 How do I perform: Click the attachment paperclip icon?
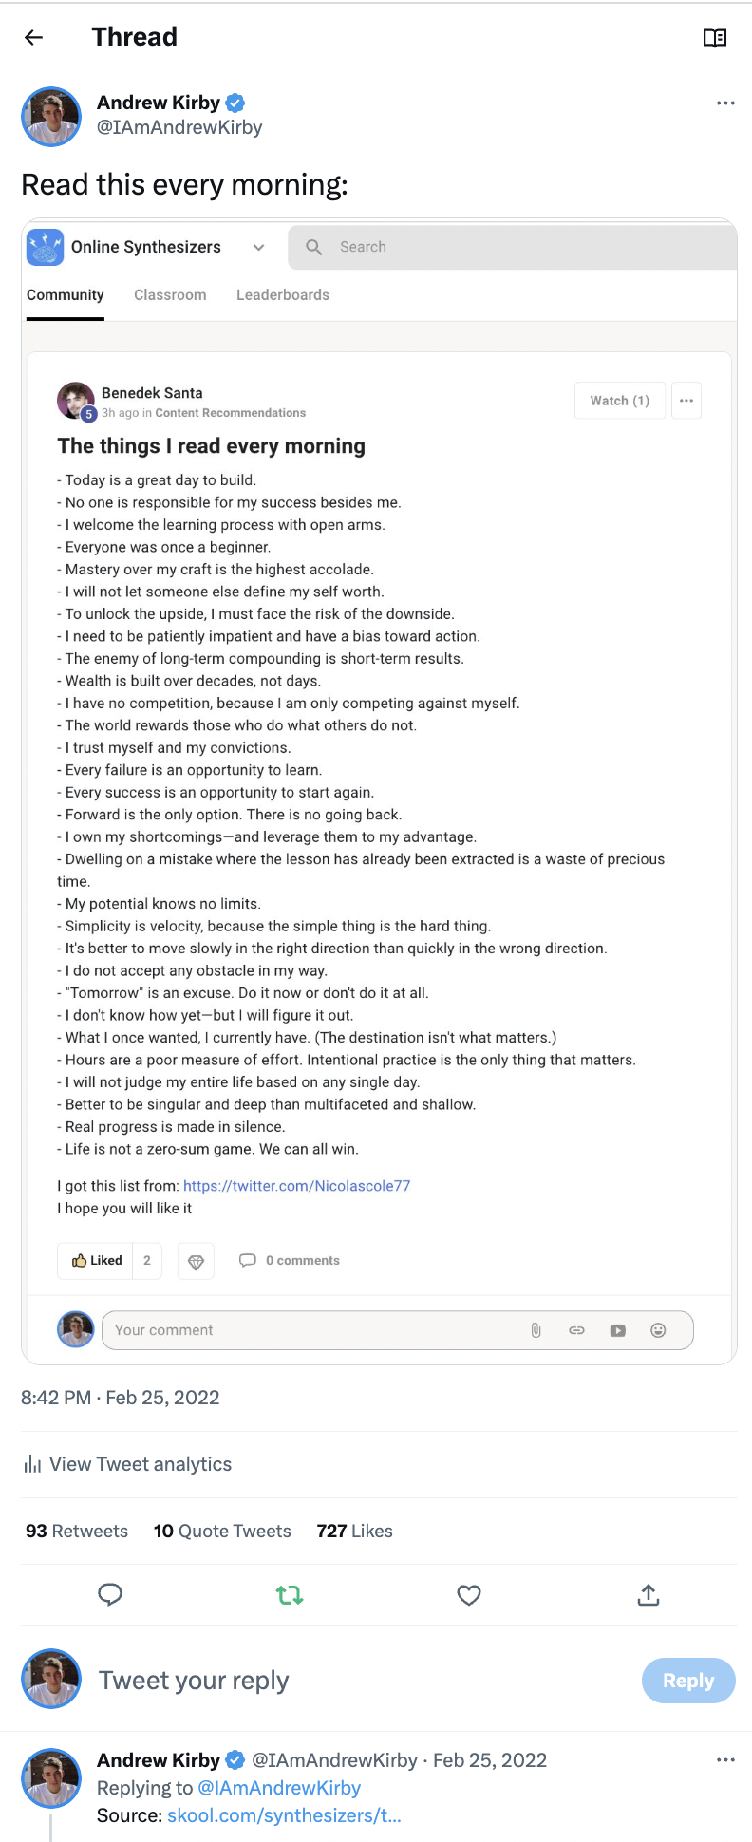[536, 1330]
